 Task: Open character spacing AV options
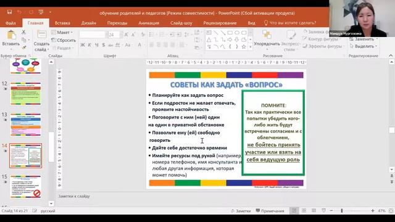coord(118,45)
